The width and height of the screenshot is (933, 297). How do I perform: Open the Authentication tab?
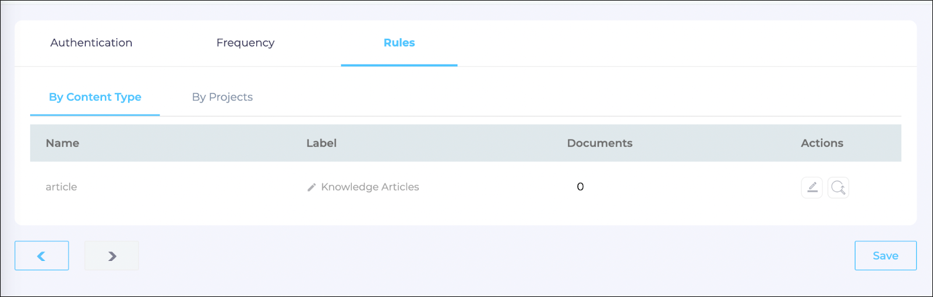(91, 42)
